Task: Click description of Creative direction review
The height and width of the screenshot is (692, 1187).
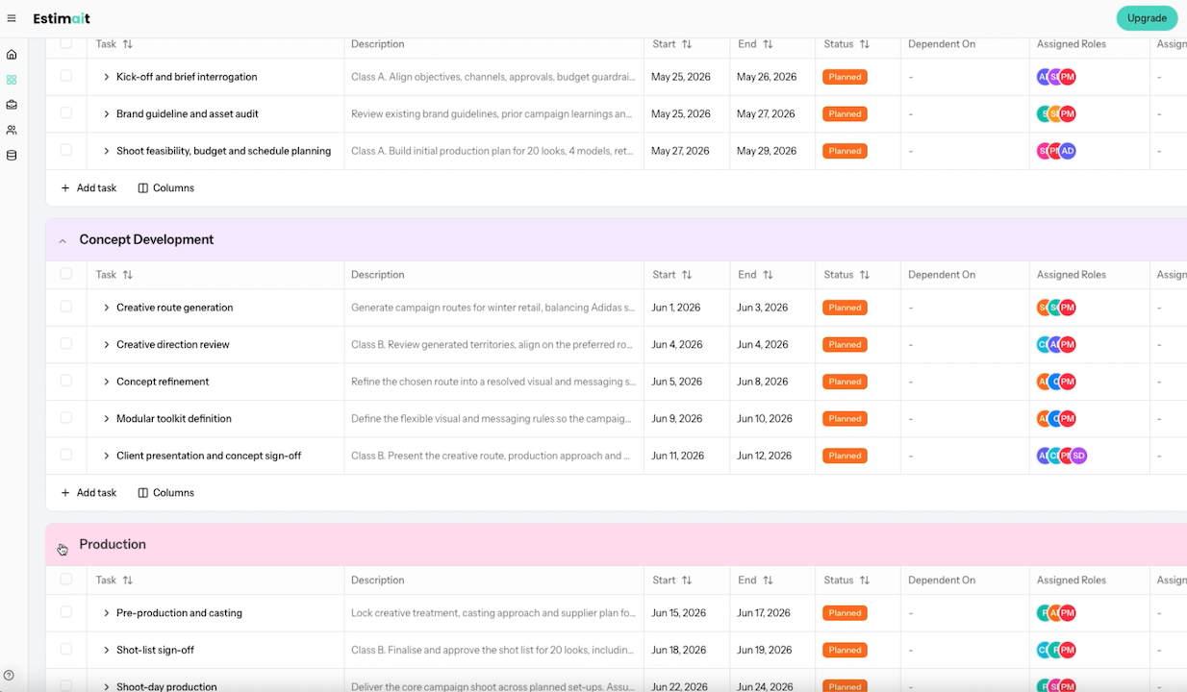Action: click(493, 344)
